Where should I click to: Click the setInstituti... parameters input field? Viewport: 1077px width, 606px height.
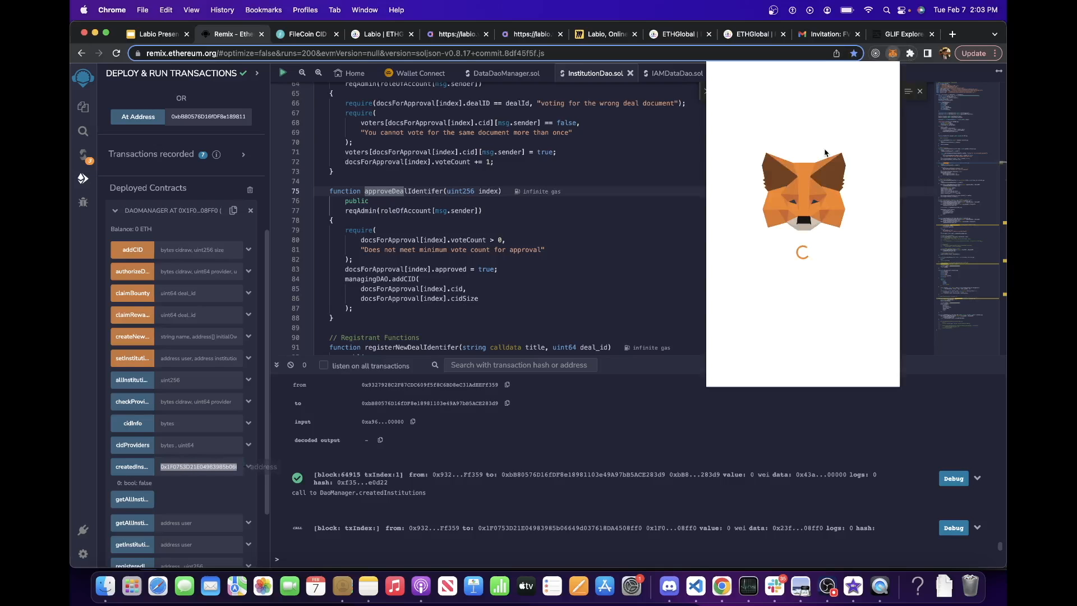click(199, 358)
